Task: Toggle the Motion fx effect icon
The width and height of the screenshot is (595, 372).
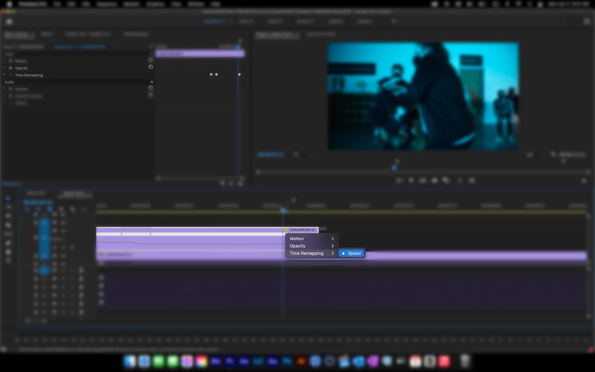Action: 11,61
